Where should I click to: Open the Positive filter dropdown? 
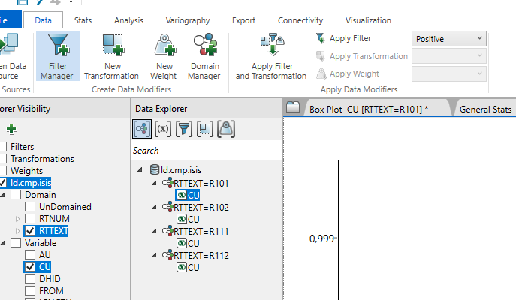click(x=449, y=39)
